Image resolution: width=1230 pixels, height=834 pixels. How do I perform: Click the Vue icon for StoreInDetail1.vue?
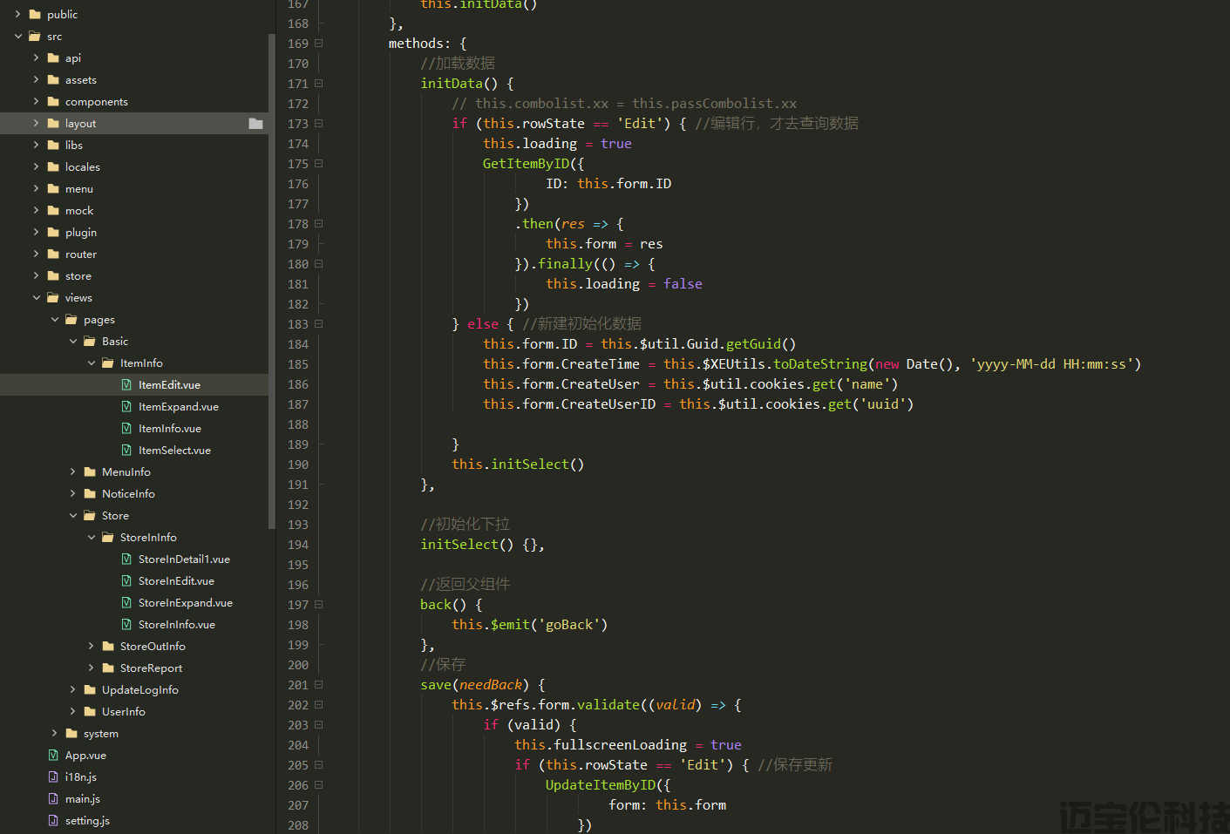[126, 559]
